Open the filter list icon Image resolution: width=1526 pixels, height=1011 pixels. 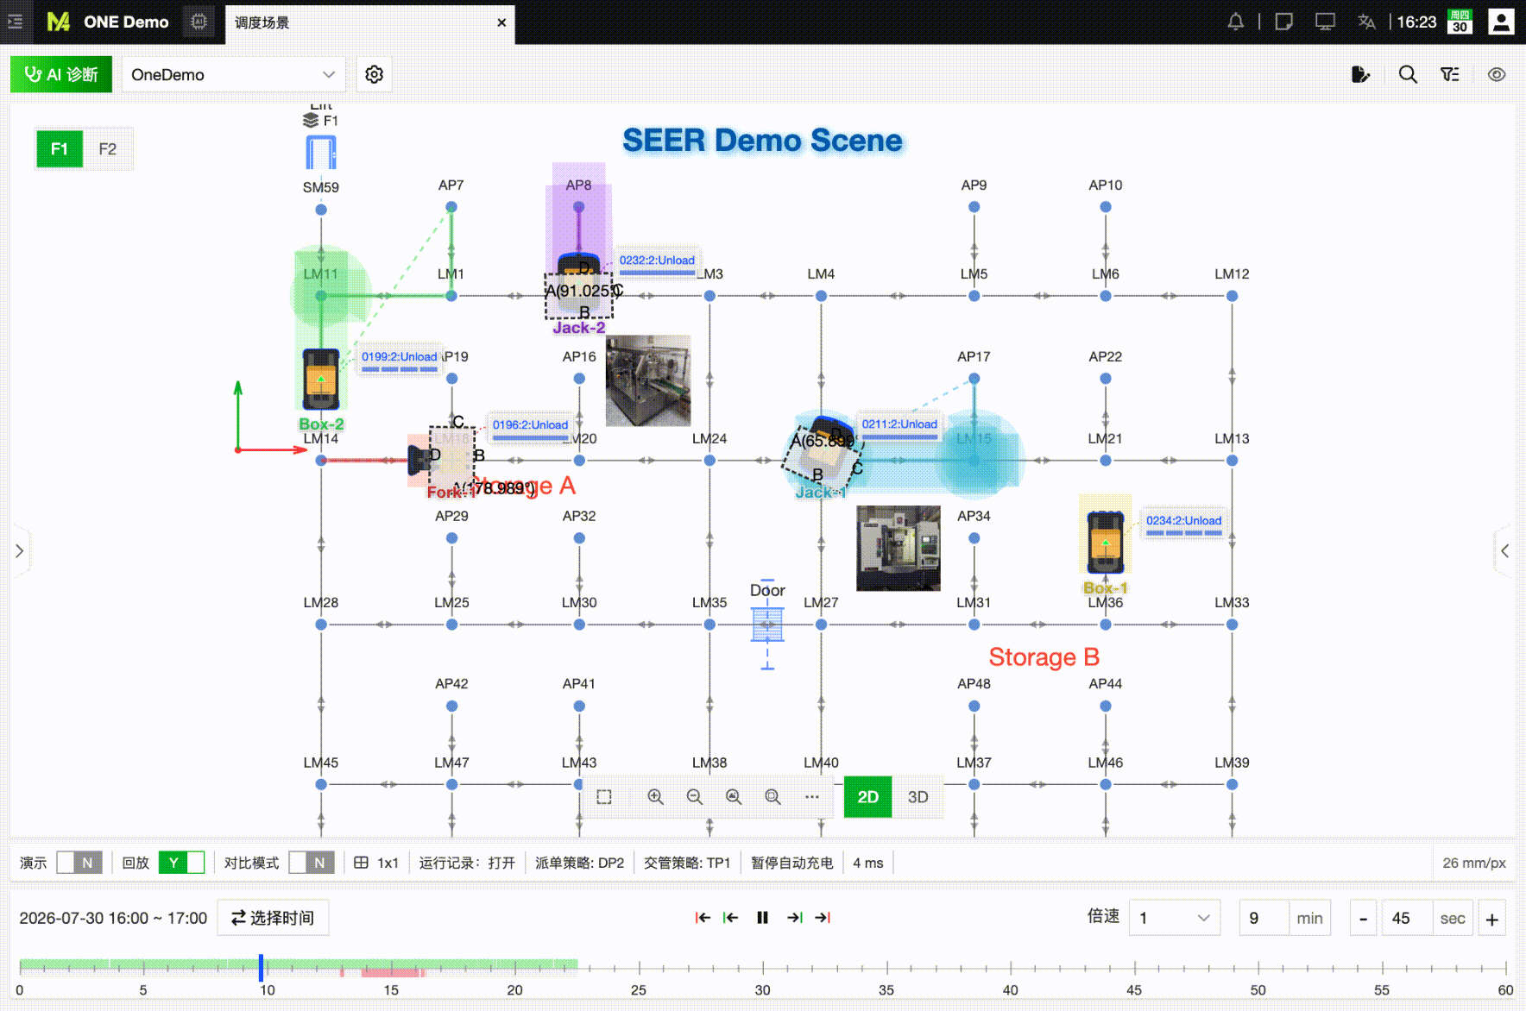[x=1450, y=74]
